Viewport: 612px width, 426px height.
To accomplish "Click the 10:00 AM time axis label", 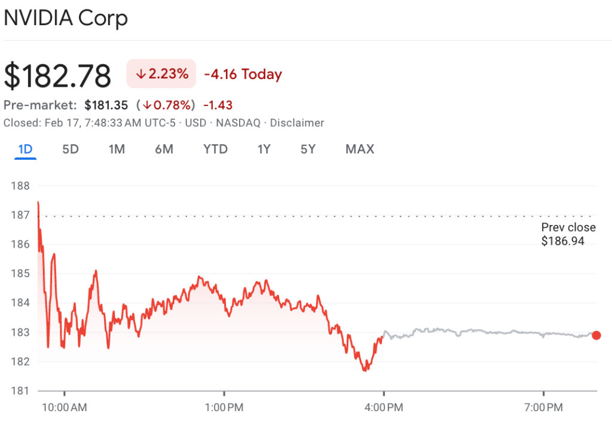I will [64, 408].
